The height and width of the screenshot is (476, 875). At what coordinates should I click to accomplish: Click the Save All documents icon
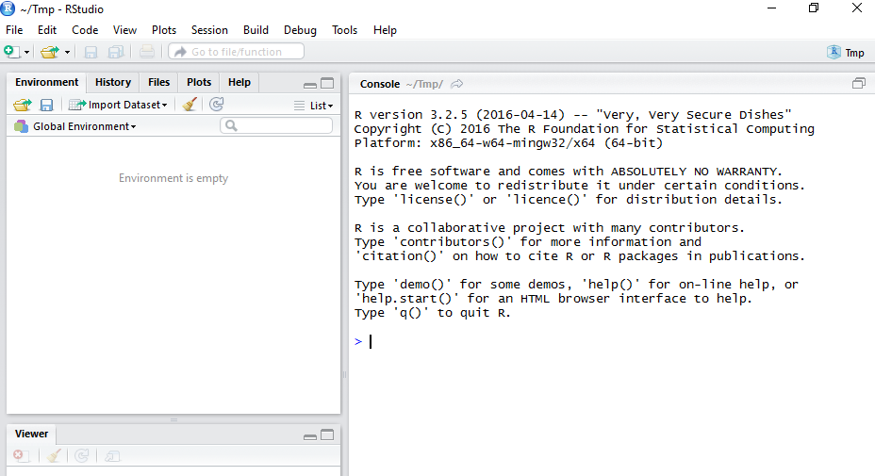pos(116,52)
